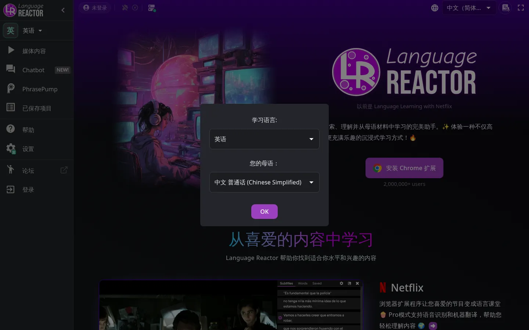Click the 设置 gear icon
The height and width of the screenshot is (330, 529).
point(11,148)
